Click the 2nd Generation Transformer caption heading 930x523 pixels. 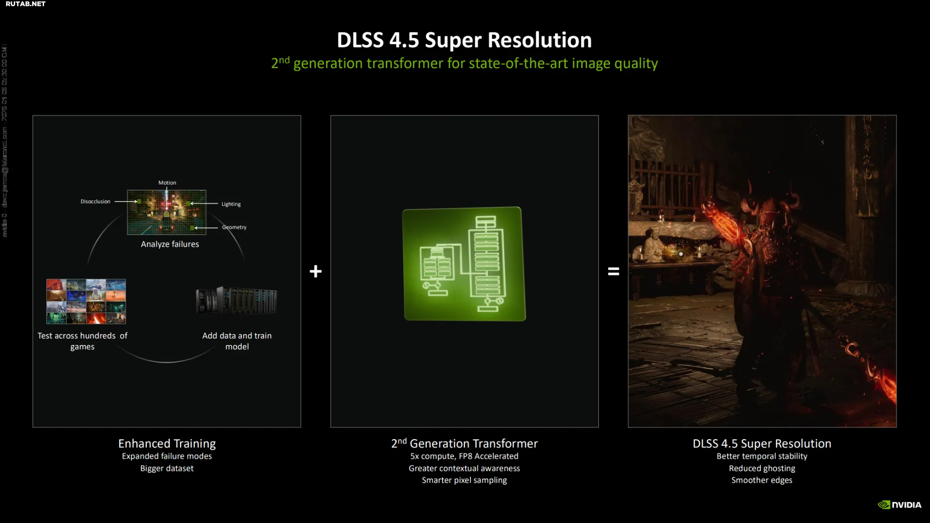[x=464, y=443]
